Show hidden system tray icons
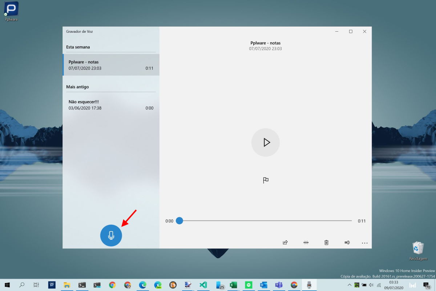The width and height of the screenshot is (436, 291). (x=350, y=285)
